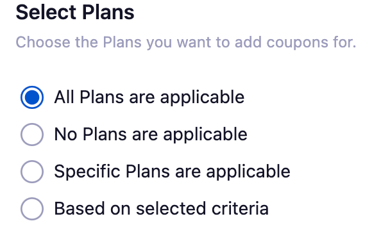Click the 'No Plans are applicable' label text
The image size is (381, 246).
151,135
